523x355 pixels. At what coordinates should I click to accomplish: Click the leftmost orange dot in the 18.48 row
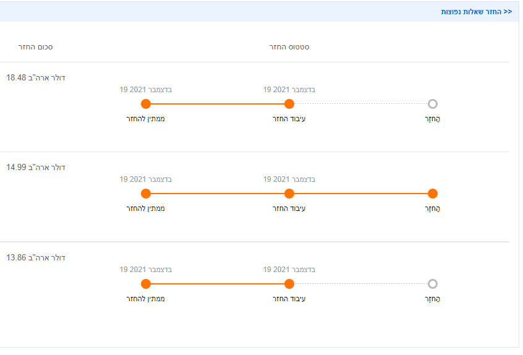click(146, 104)
